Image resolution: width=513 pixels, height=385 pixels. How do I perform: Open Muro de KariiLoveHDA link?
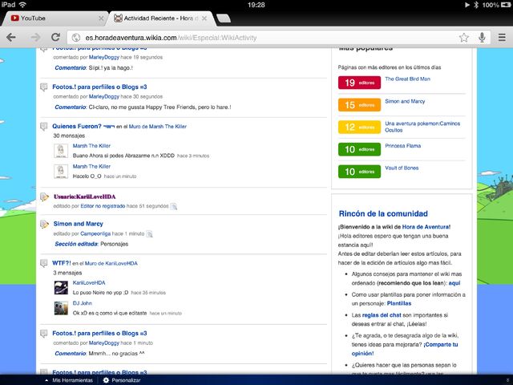tap(111, 263)
